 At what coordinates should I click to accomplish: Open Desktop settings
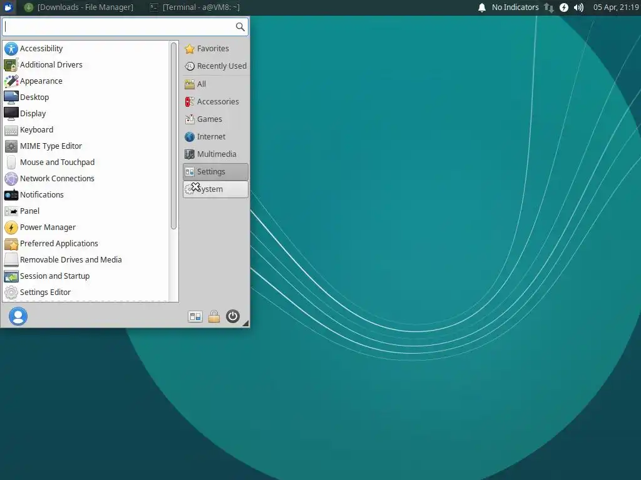86,97
